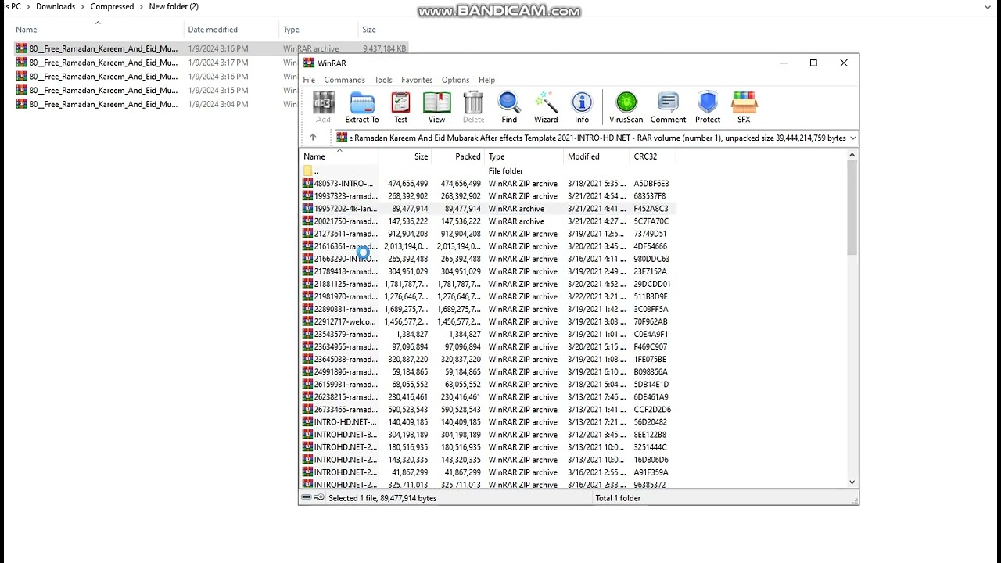The width and height of the screenshot is (1001, 563).
Task: Launch the Find files tool
Action: tap(509, 107)
